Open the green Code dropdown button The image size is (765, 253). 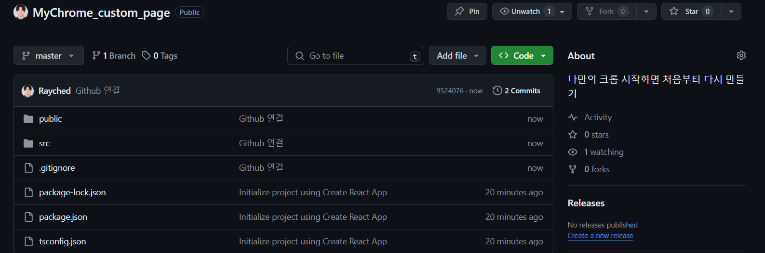522,56
